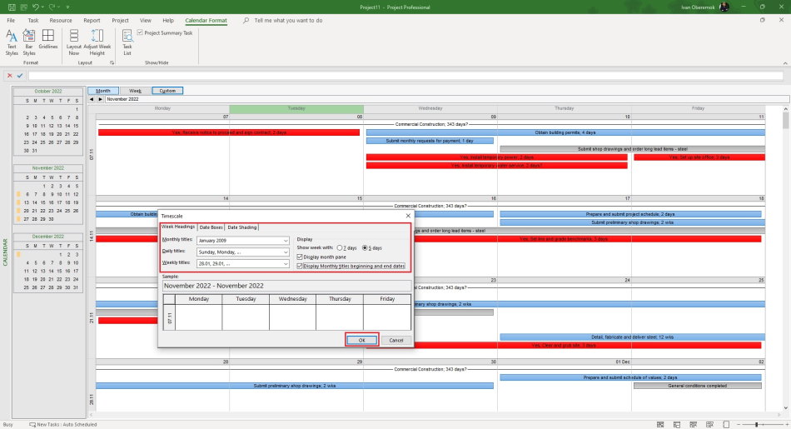
Task: Click the Task Usage view status bar icon
Action: 676,425
